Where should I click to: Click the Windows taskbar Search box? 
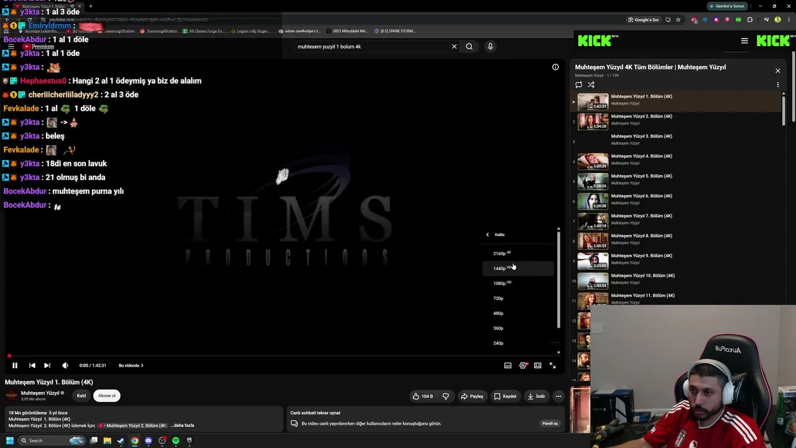(52, 441)
